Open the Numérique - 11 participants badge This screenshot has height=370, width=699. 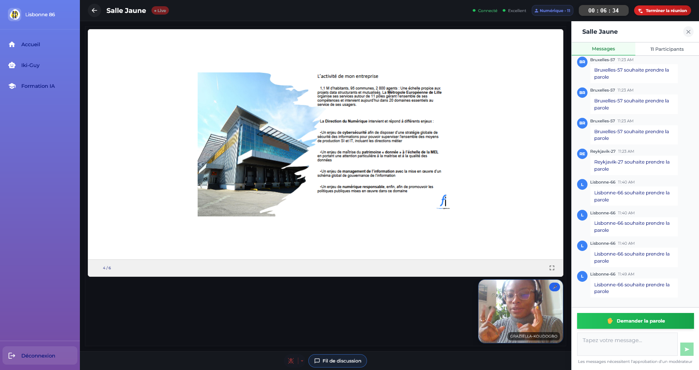(552, 10)
